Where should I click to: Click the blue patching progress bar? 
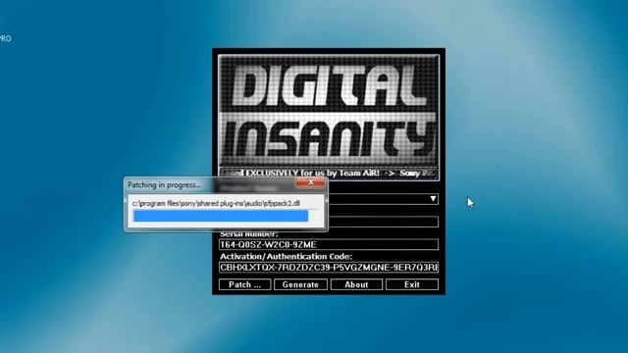[x=221, y=216]
